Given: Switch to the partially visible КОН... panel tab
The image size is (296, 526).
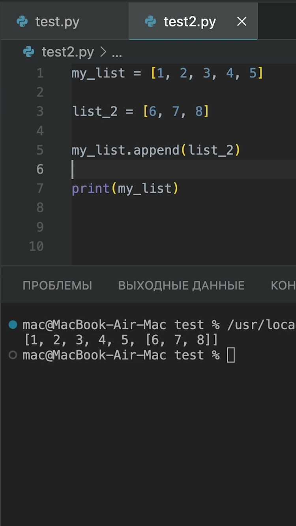Looking at the screenshot, I should point(283,285).
